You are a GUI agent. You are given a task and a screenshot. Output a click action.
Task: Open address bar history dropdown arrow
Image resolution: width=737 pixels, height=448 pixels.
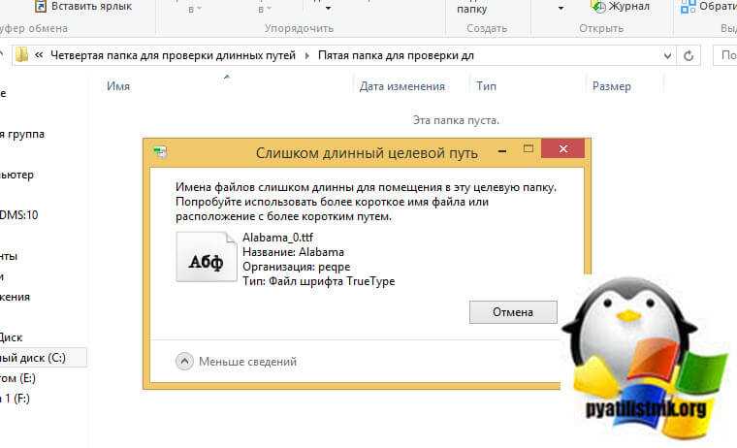pos(667,56)
